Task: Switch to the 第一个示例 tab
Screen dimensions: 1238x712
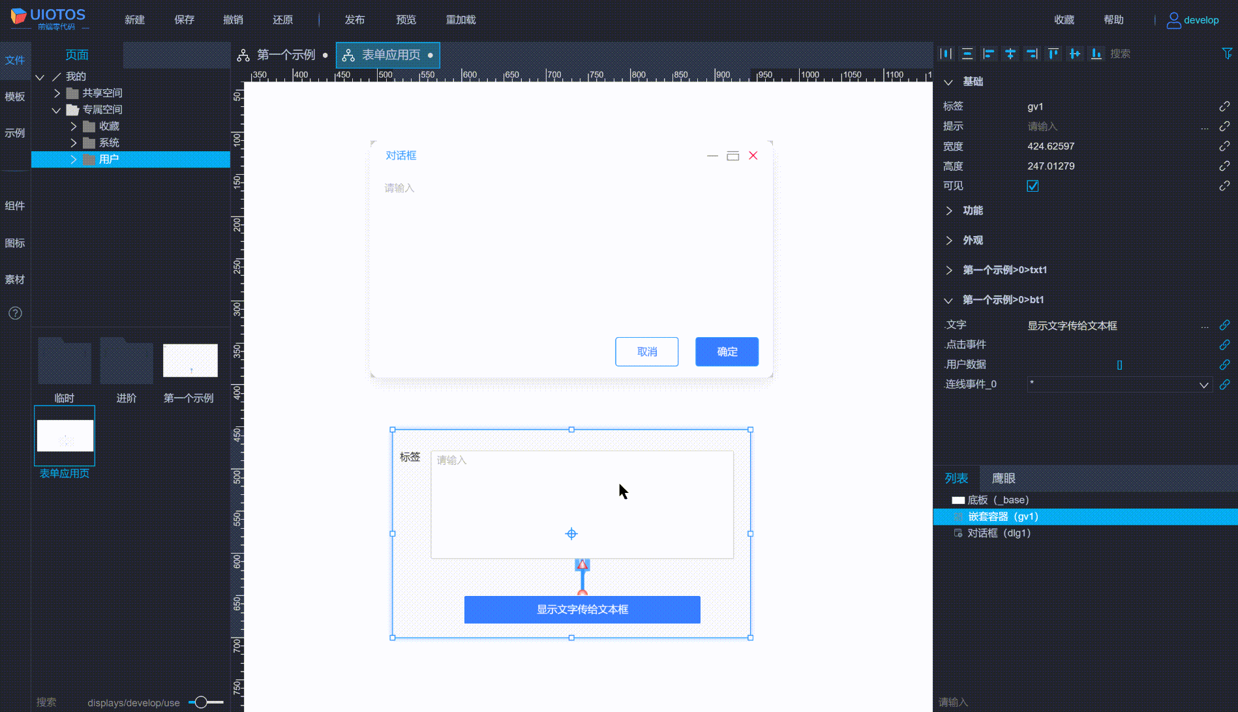Action: click(x=285, y=55)
